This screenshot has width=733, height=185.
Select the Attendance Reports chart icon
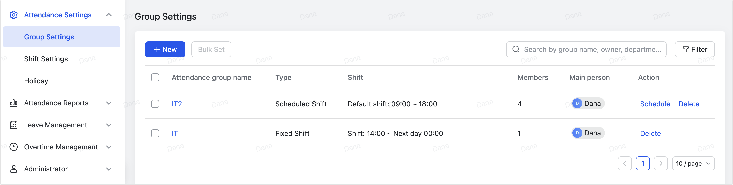13,103
